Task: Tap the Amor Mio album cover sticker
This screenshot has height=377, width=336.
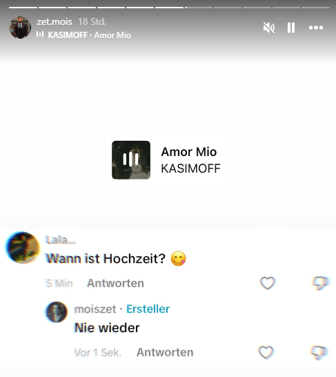Action: (131, 160)
